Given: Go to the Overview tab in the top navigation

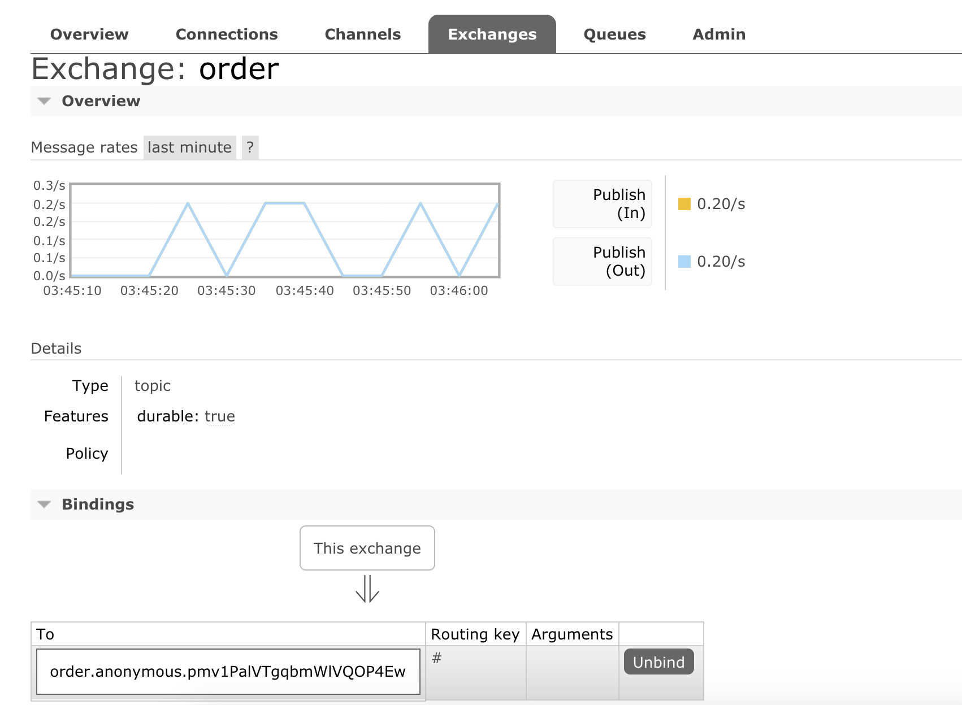Looking at the screenshot, I should [89, 34].
